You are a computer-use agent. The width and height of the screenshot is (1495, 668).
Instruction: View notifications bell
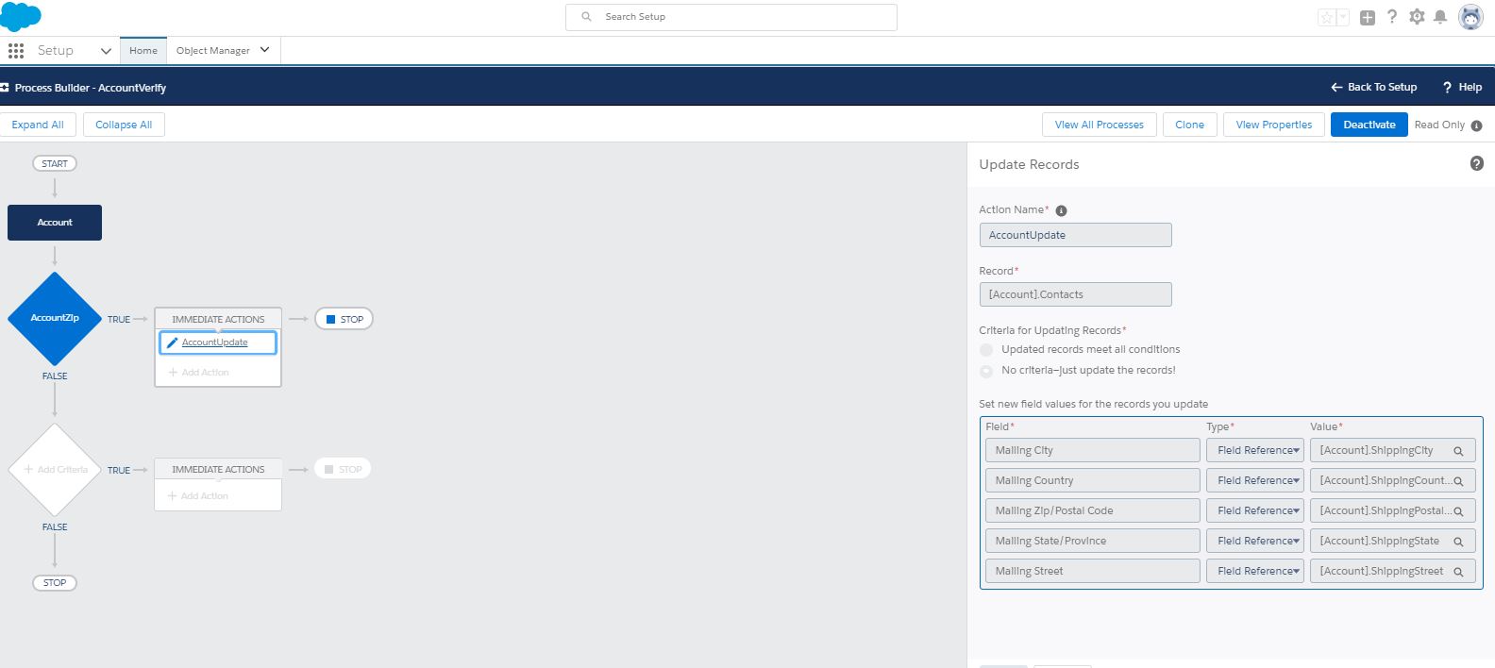1440,17
